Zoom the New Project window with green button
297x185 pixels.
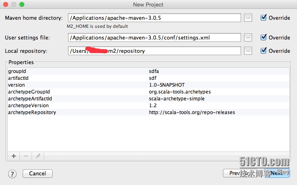tap(22, 4)
